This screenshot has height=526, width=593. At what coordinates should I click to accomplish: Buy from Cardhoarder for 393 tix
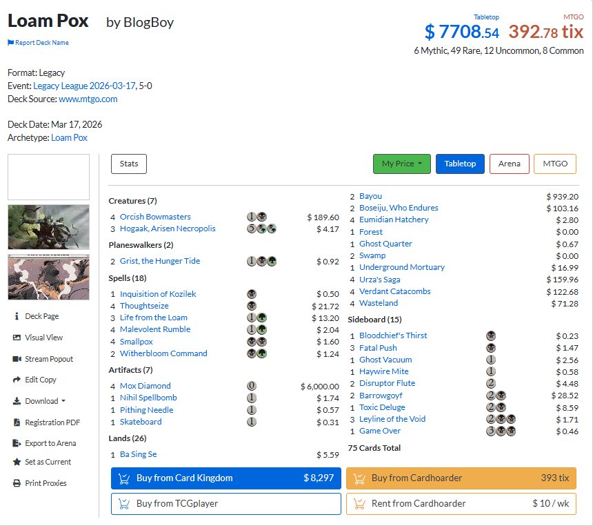pos(461,478)
